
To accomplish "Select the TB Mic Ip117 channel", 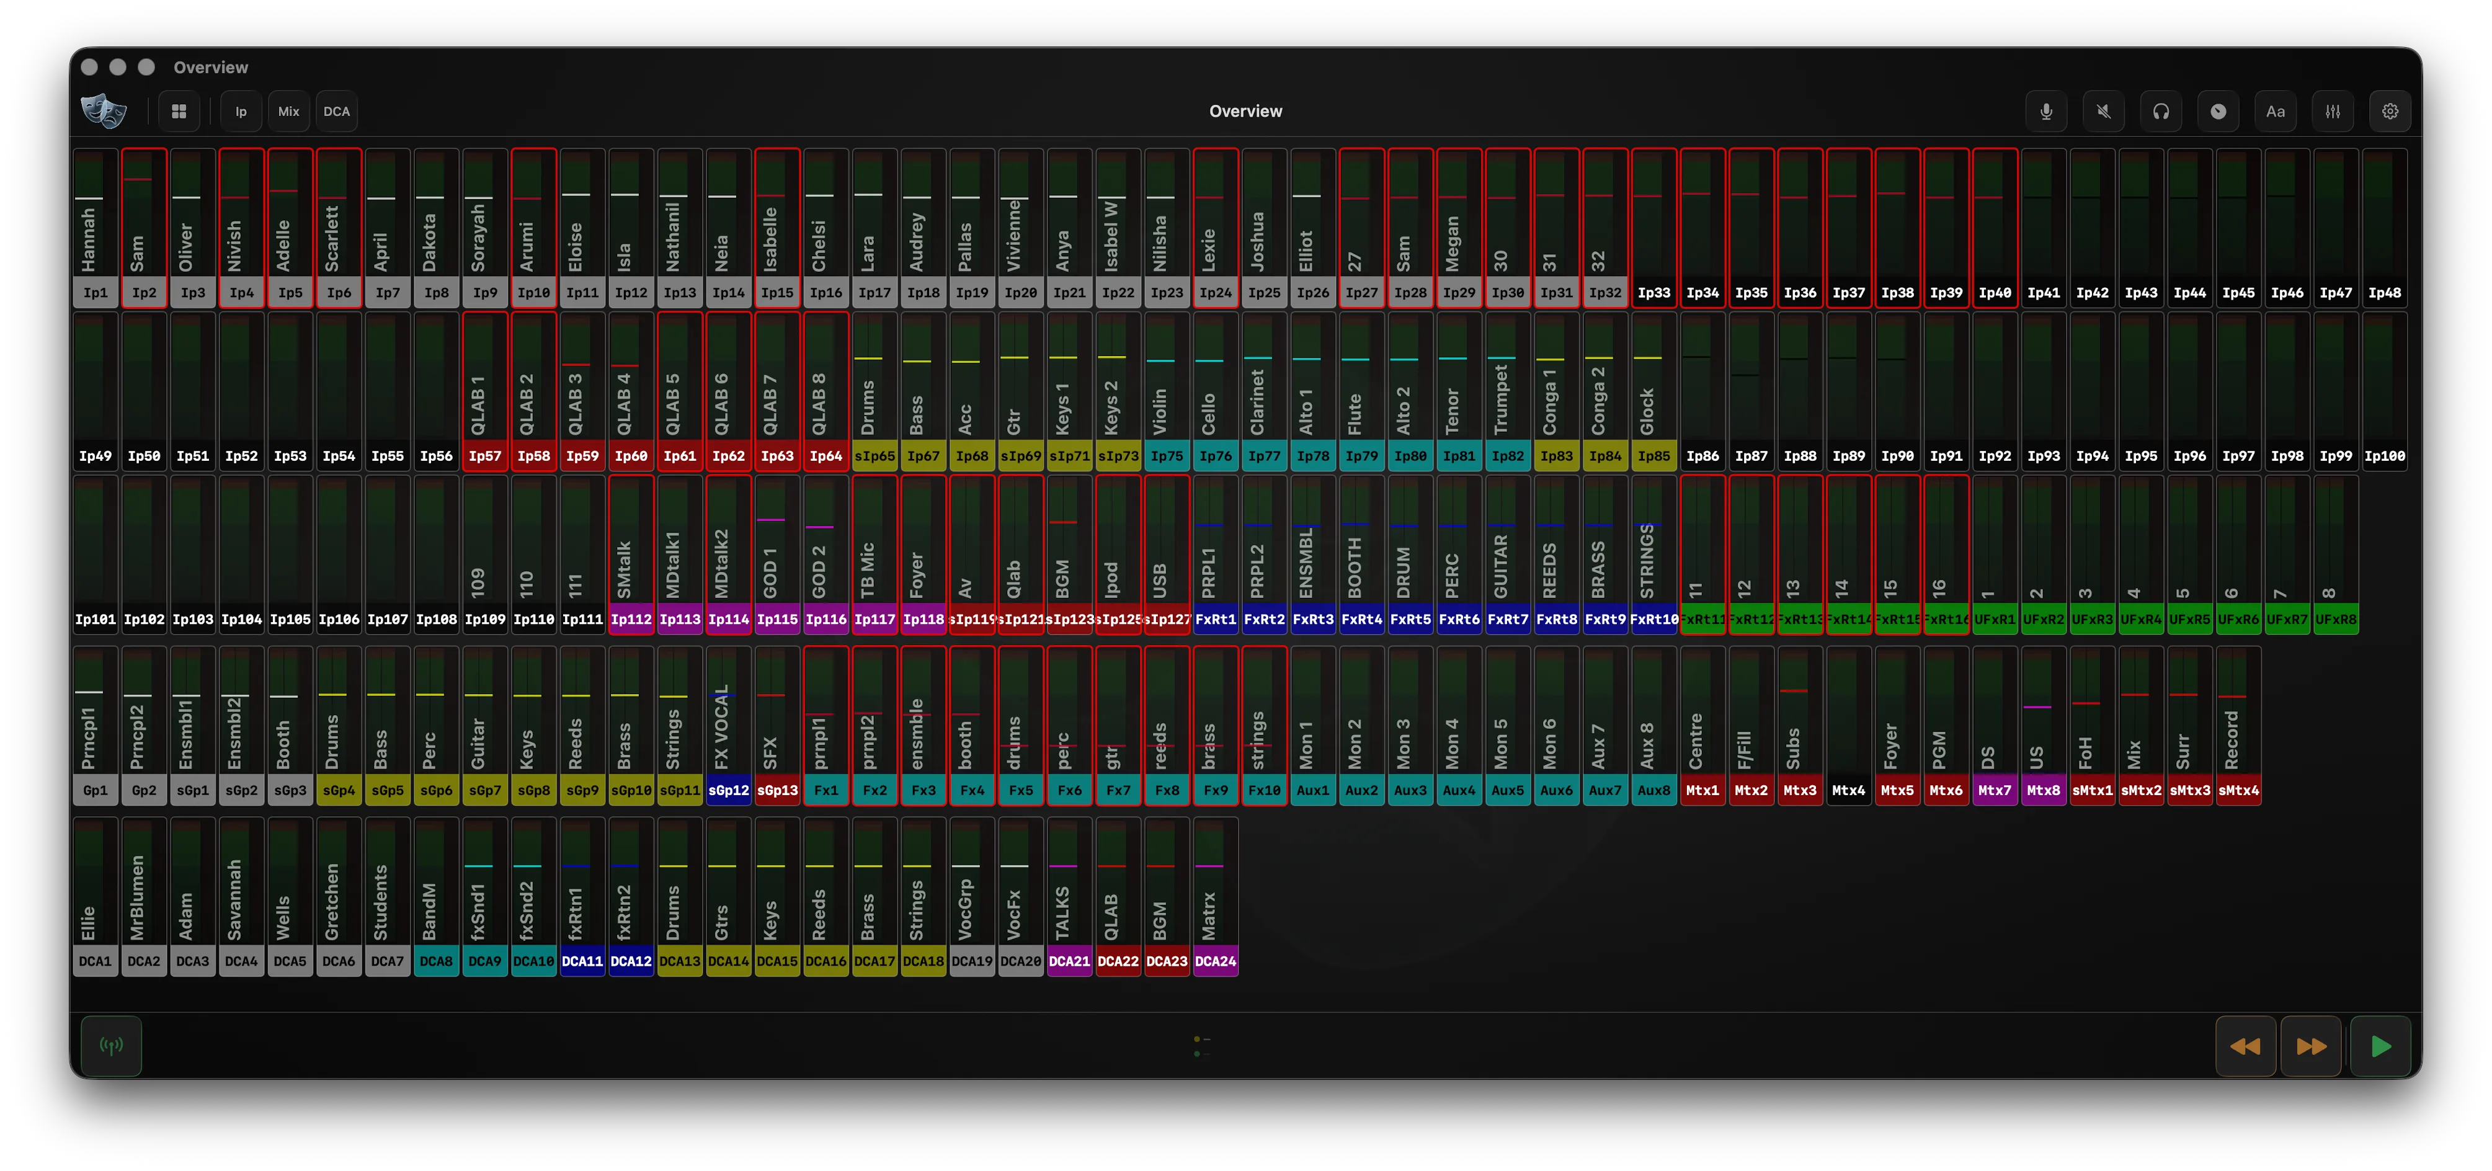I will click(874, 554).
